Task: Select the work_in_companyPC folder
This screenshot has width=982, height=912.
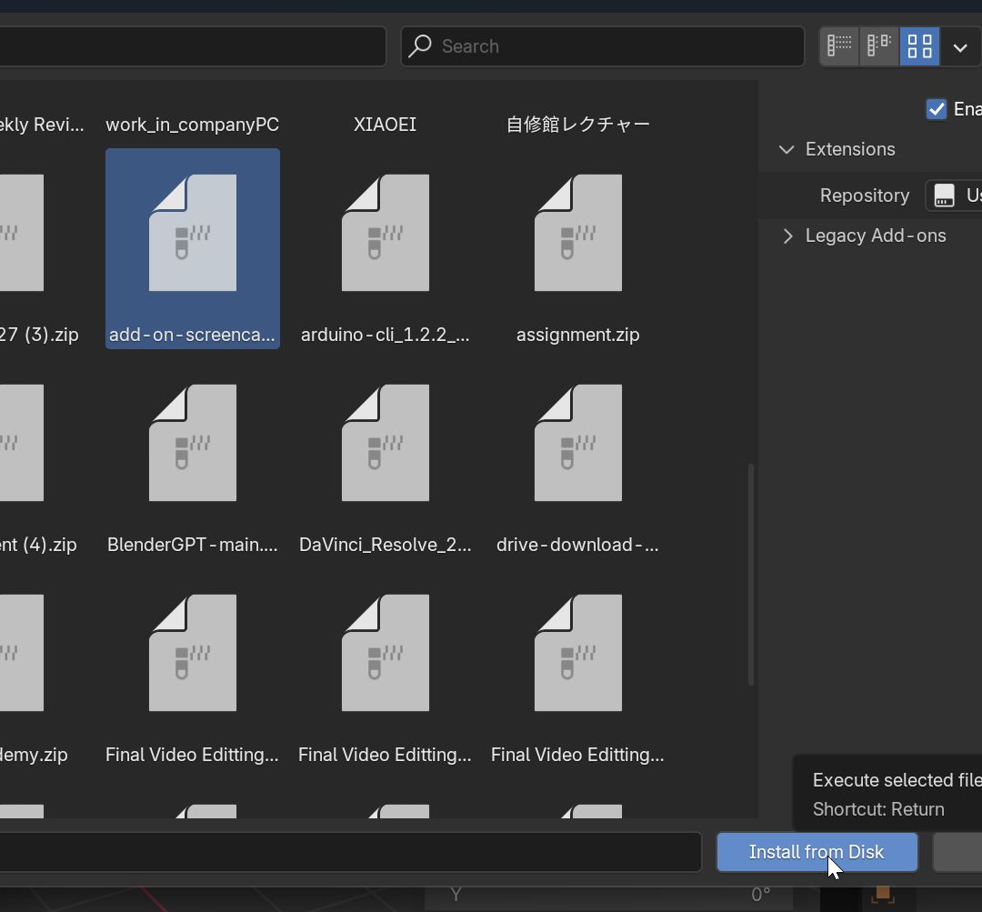Action: pos(192,125)
